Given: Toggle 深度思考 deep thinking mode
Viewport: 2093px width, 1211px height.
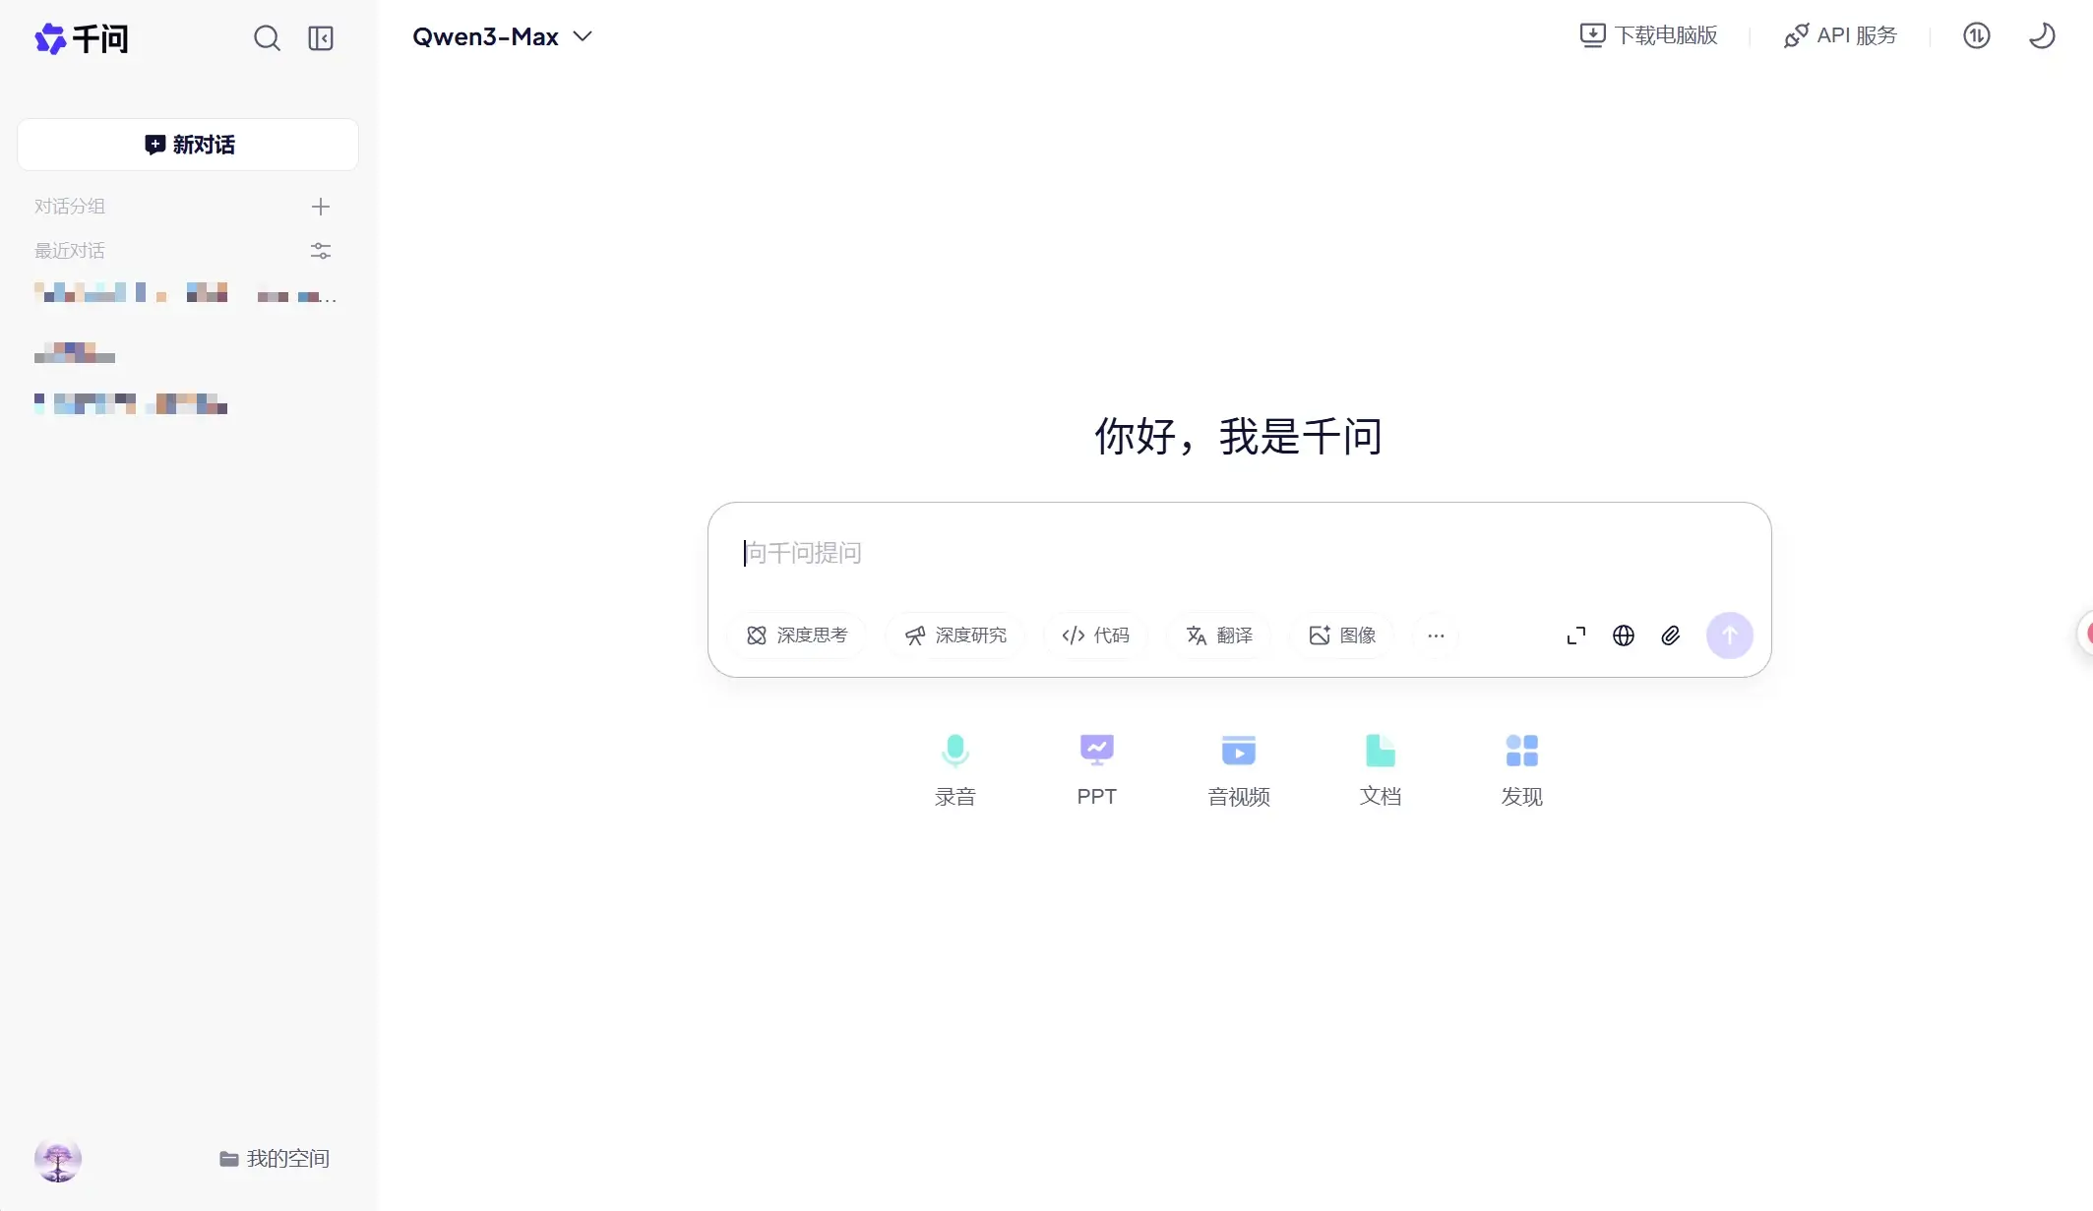Looking at the screenshot, I should click(797, 636).
